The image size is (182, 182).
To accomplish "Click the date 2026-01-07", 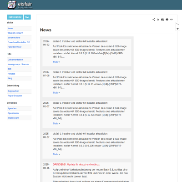I will click(46, 105).
